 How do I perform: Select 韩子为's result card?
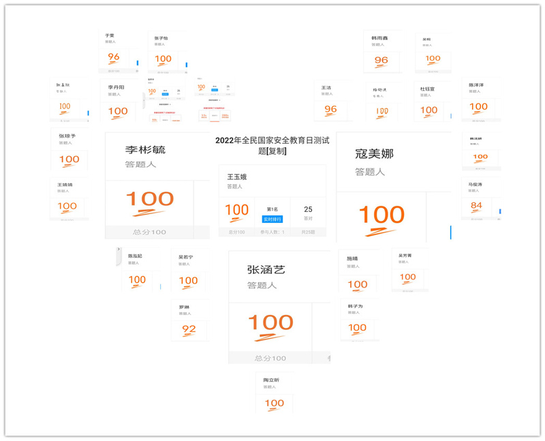tap(358, 320)
